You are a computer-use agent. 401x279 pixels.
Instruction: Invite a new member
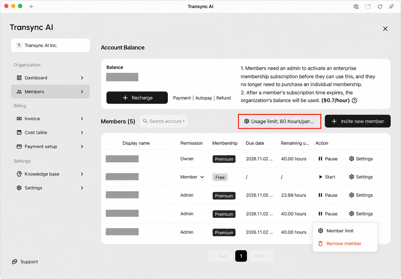click(x=358, y=121)
